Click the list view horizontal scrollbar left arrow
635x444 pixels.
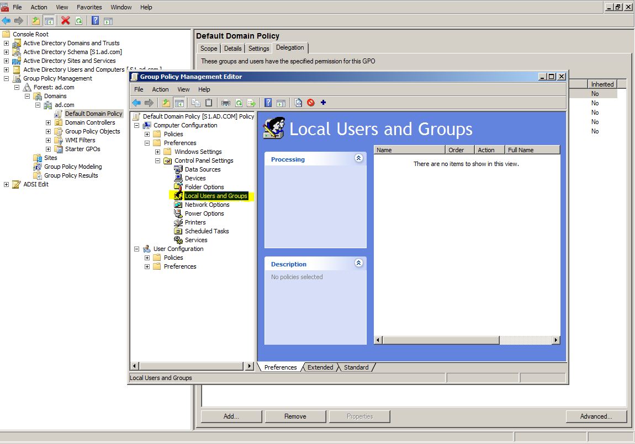(x=378, y=340)
